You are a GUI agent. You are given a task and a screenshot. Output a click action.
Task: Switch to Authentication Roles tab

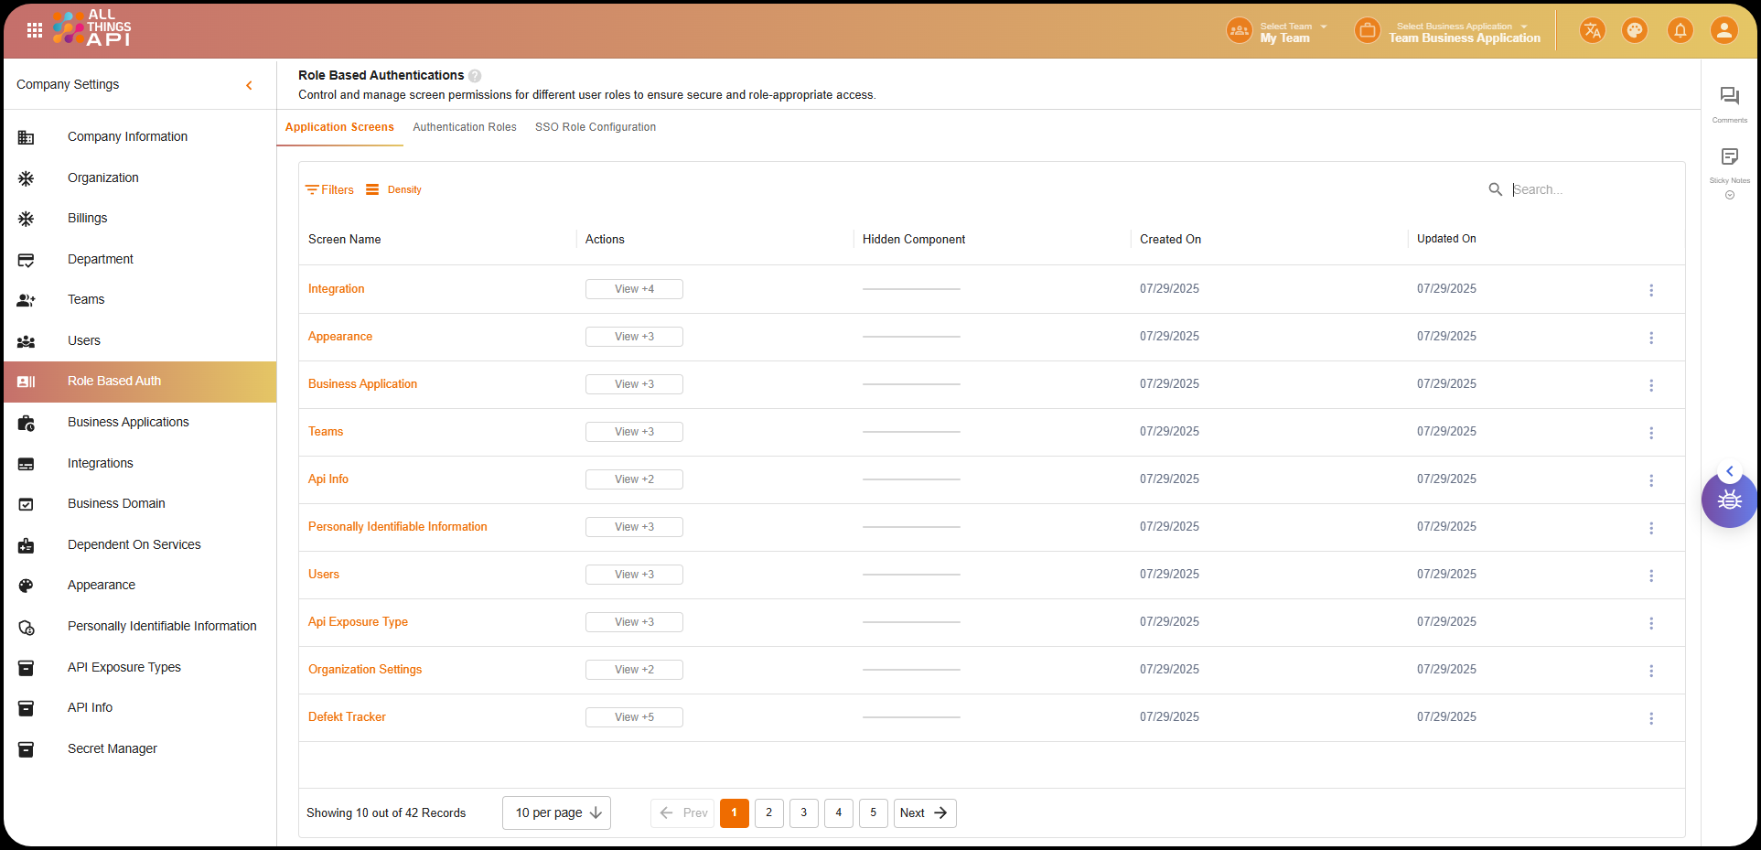pyautogui.click(x=464, y=127)
